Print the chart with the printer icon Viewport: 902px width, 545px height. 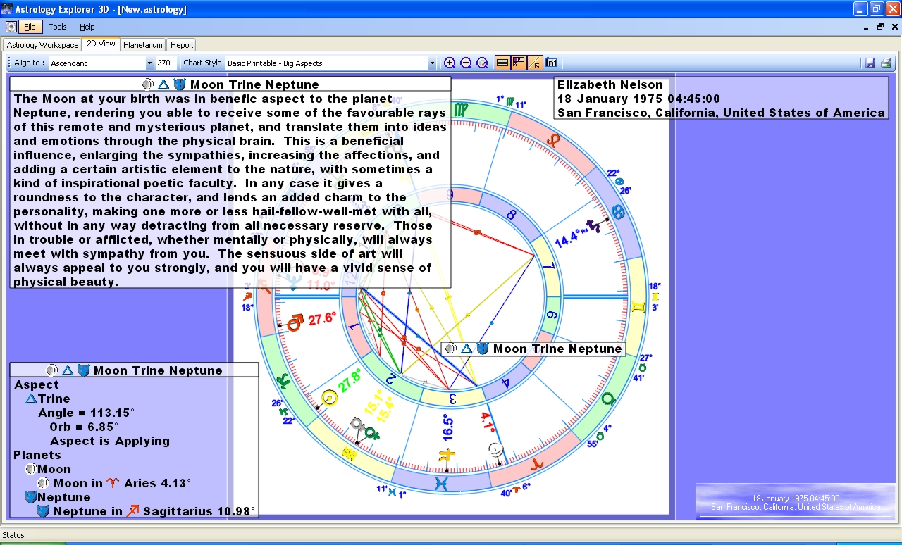pyautogui.click(x=886, y=63)
